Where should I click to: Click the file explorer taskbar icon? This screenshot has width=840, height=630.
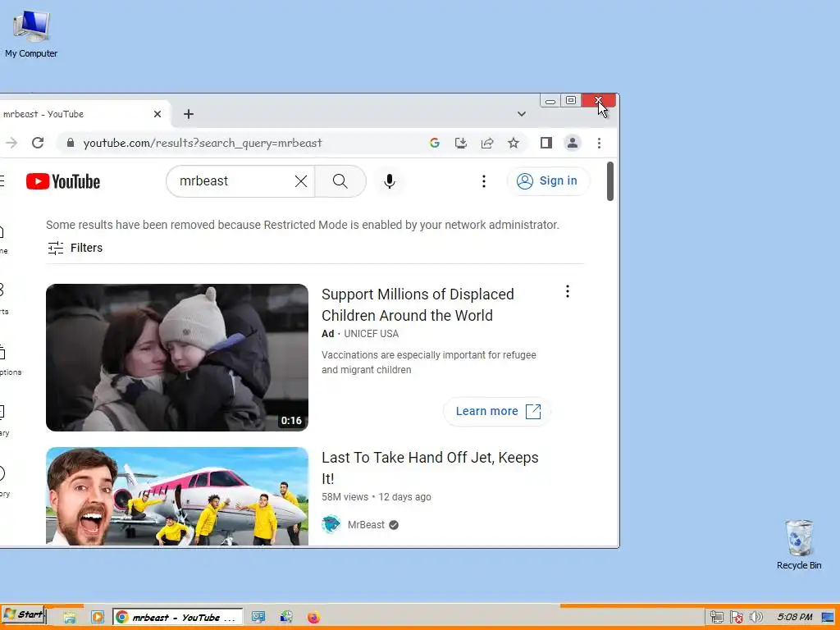(x=70, y=617)
